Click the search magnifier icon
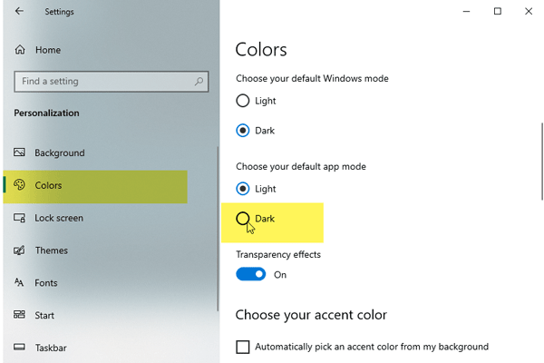The height and width of the screenshot is (363, 544). coord(199,82)
